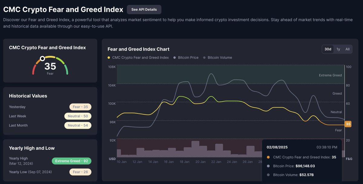Click the '22 Jan' x-axis date label
This screenshot has height=184, width=363.
tap(216, 162)
